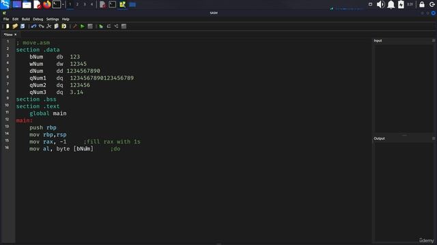Click the 'qNum3 dq 3.14' line
The width and height of the screenshot is (437, 245).
56,93
